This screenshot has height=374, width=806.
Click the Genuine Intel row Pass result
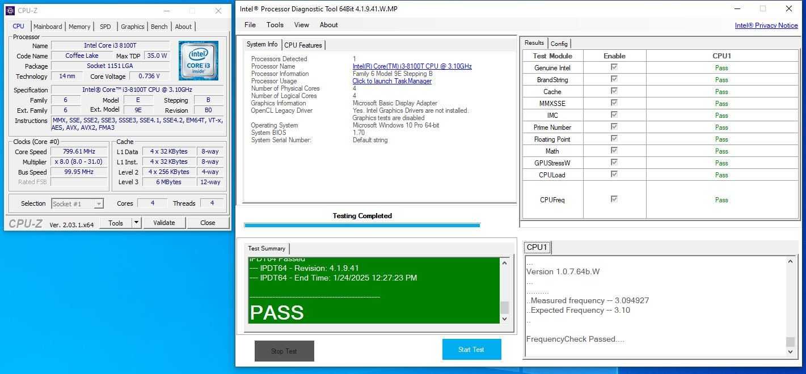[721, 67]
